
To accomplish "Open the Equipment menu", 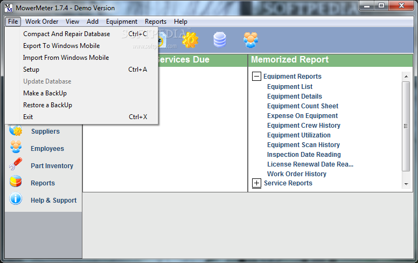I will click(x=122, y=22).
